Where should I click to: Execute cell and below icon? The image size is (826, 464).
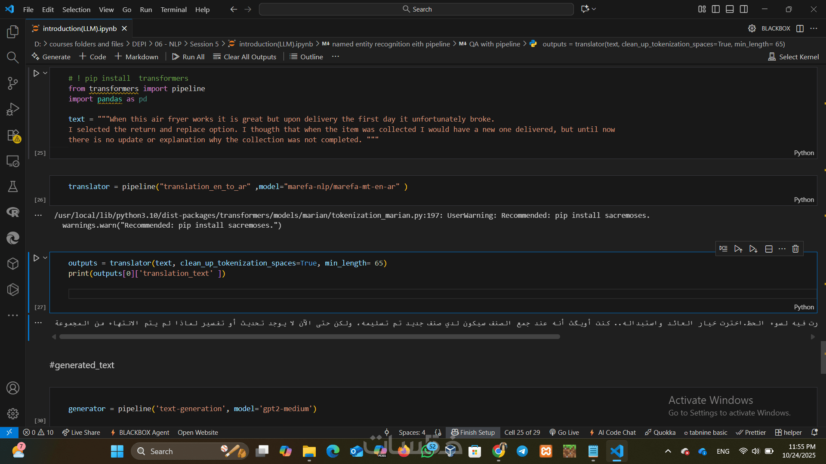tap(753, 249)
